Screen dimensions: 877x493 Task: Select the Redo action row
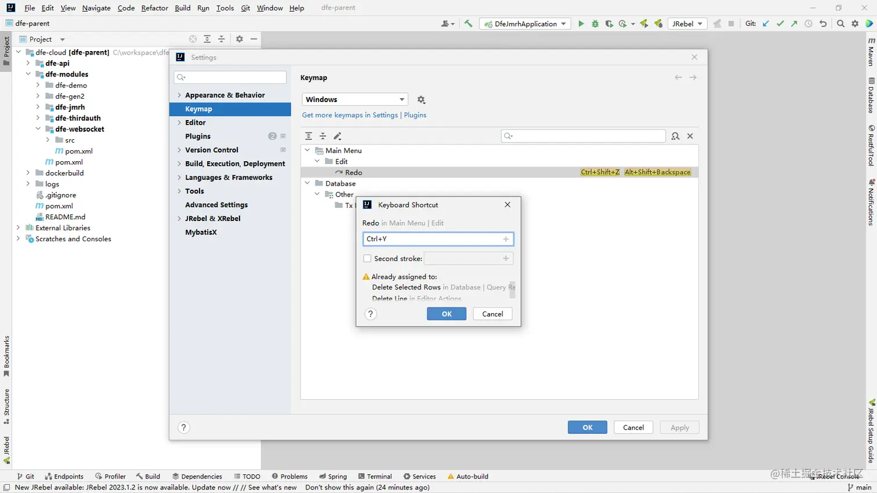pyautogui.click(x=499, y=173)
